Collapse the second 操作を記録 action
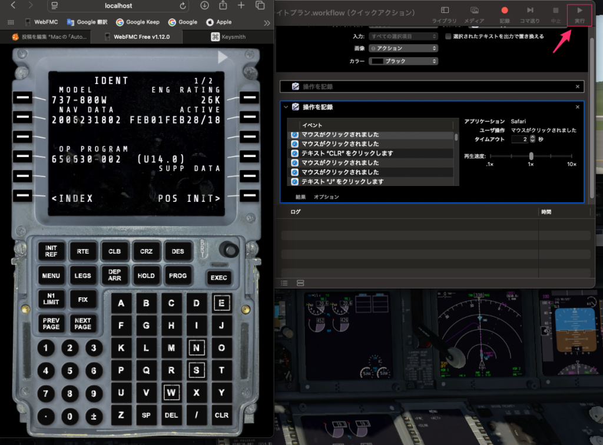The height and width of the screenshot is (445, 603). 286,107
